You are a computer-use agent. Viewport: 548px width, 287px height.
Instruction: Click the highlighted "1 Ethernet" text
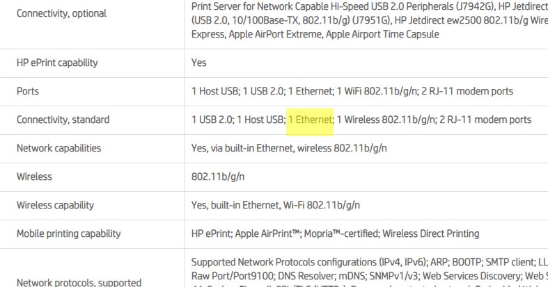[311, 120]
